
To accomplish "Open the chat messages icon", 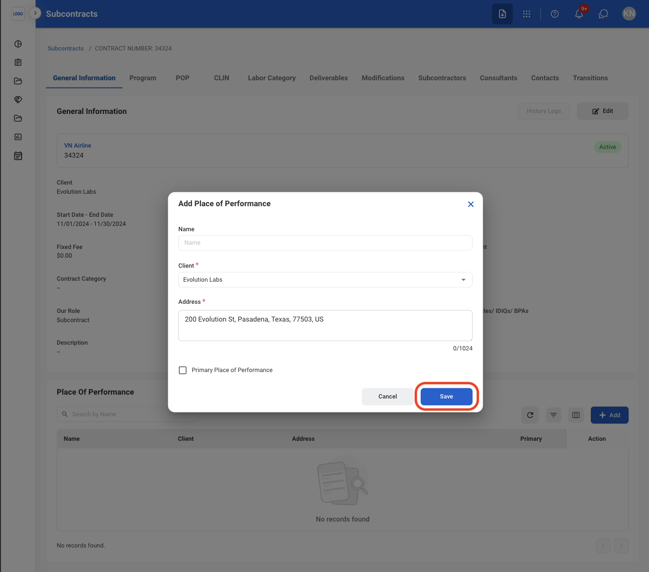I will pos(603,14).
